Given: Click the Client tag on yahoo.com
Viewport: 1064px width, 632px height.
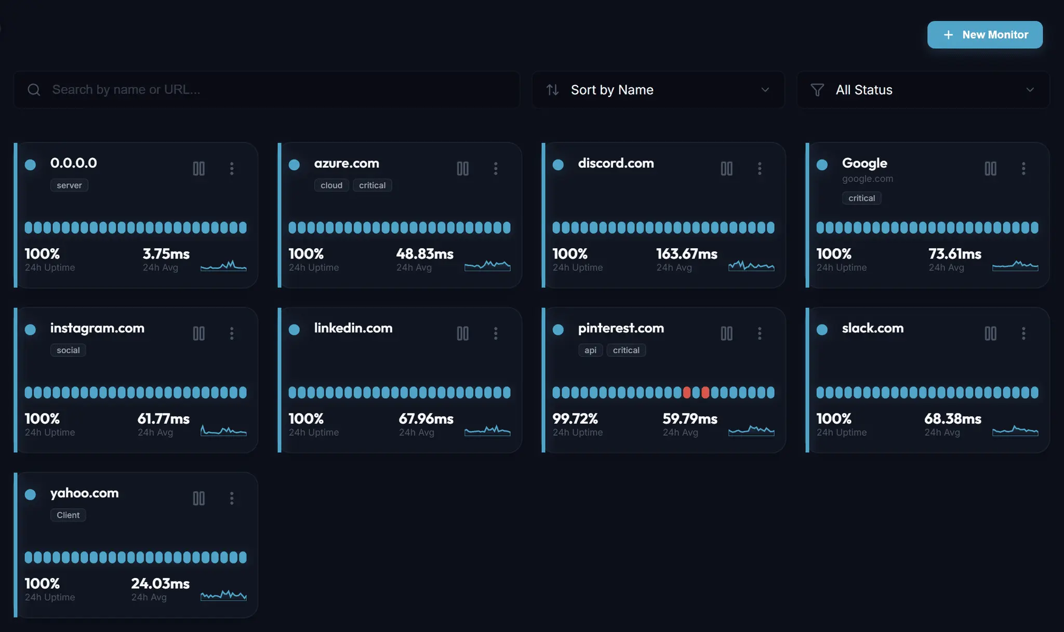Looking at the screenshot, I should (68, 515).
